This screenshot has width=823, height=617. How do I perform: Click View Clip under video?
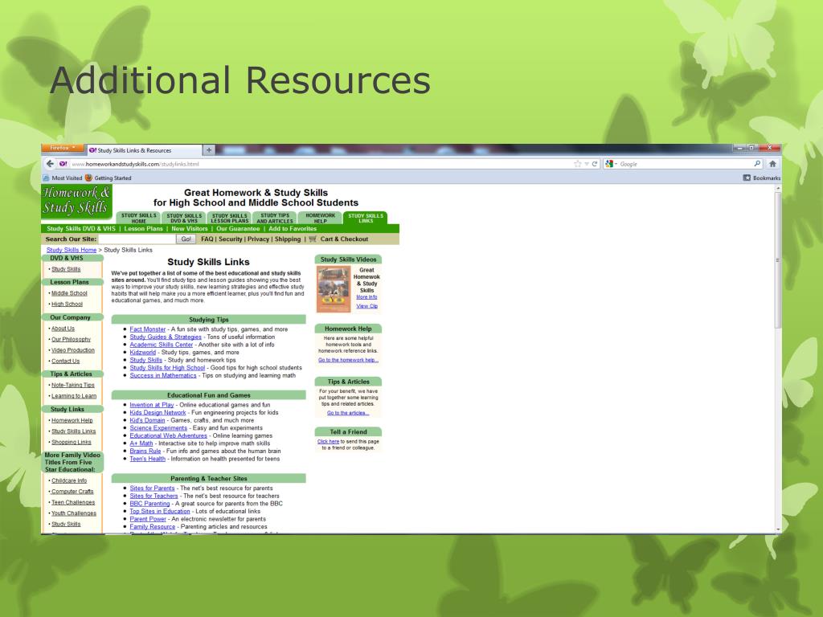click(366, 306)
